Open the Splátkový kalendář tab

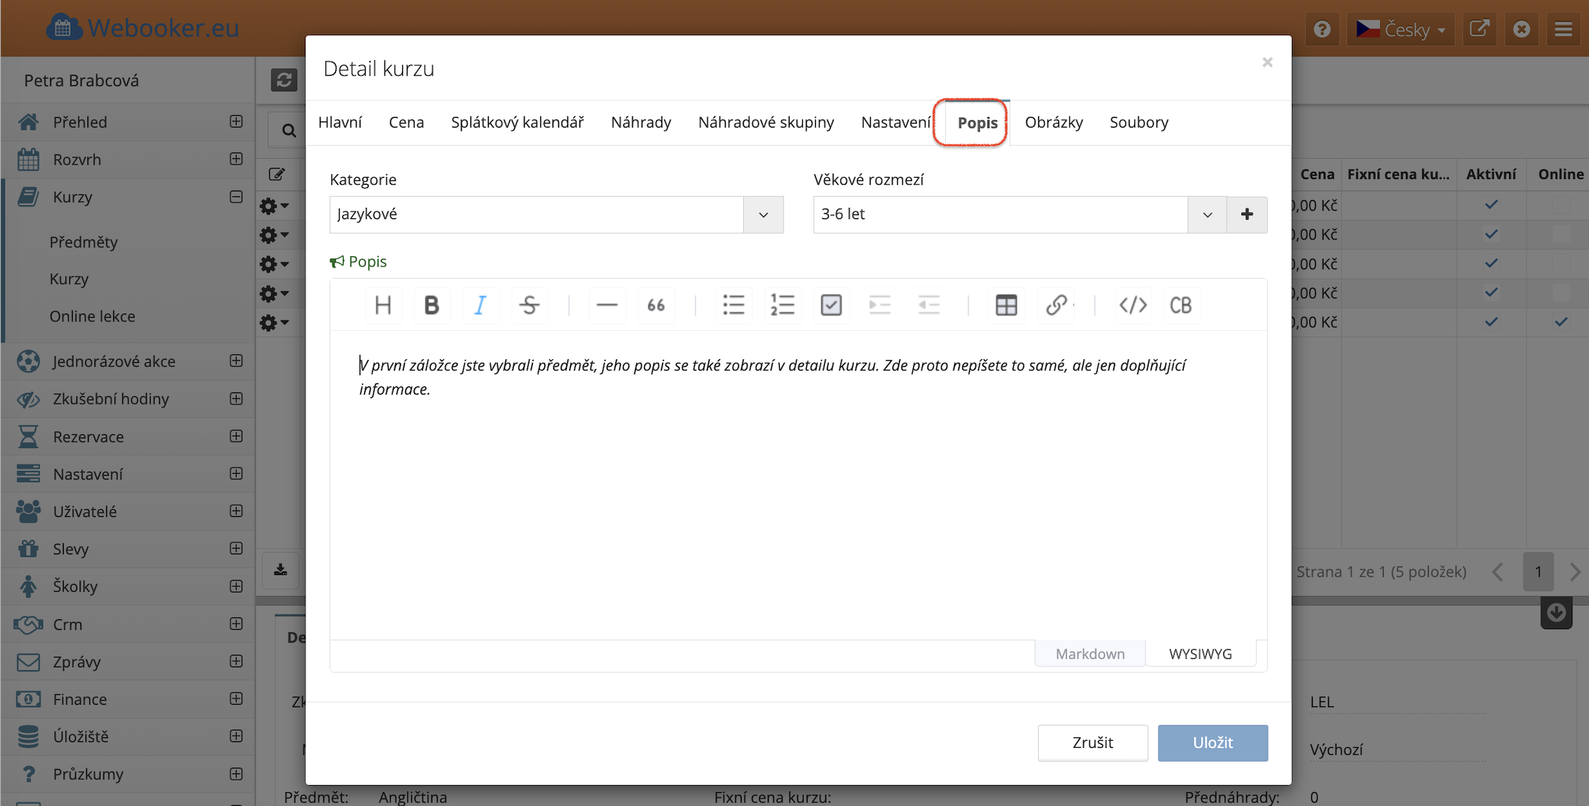coord(517,123)
